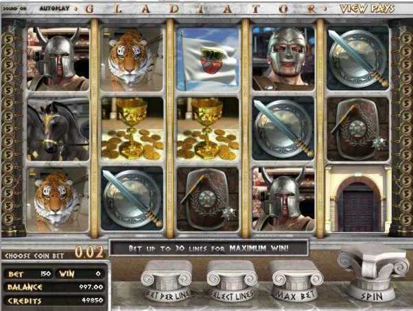Image resolution: width=413 pixels, height=311 pixels.
Task: Click the top-left horned helmet gladiator symbol
Action: pos(58,59)
